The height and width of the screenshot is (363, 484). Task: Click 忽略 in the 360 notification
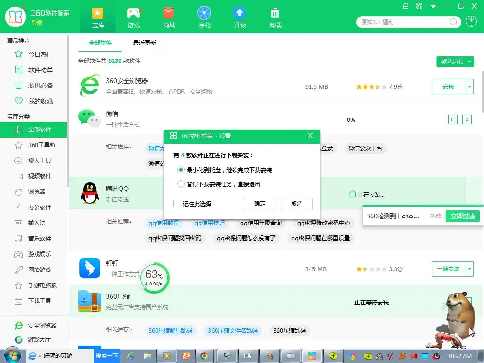pos(435,216)
